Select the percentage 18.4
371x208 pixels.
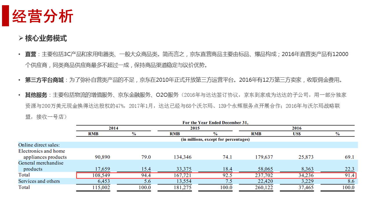tap(227, 169)
